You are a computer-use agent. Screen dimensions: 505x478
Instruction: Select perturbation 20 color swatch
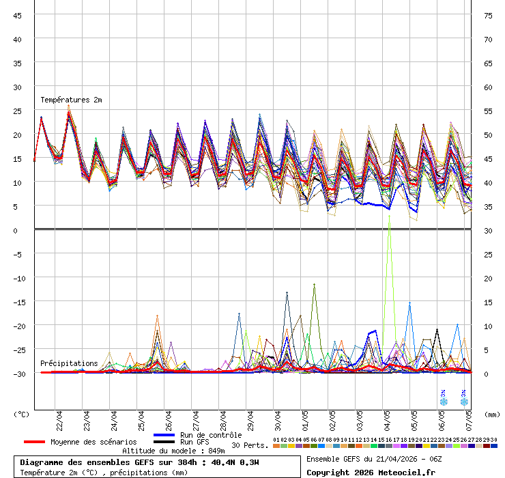[x=419, y=446]
